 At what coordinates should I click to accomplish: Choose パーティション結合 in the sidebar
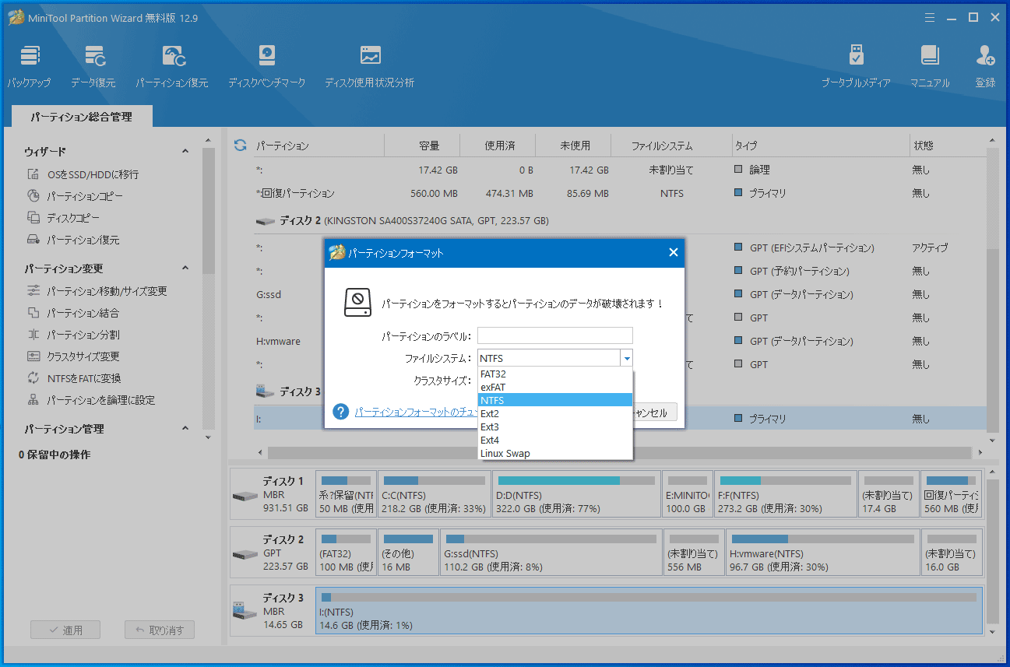tap(73, 313)
